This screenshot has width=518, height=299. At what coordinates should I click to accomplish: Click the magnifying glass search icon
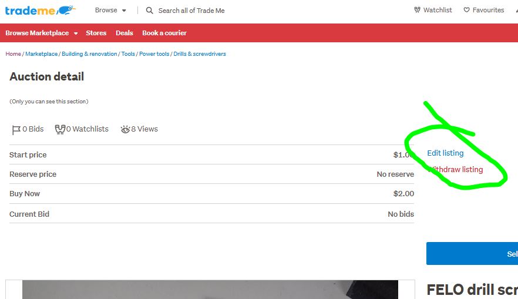pos(150,11)
